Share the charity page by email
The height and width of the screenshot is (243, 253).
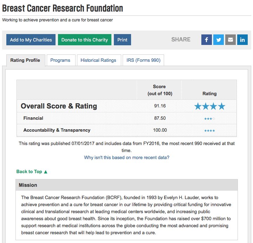[231, 40]
